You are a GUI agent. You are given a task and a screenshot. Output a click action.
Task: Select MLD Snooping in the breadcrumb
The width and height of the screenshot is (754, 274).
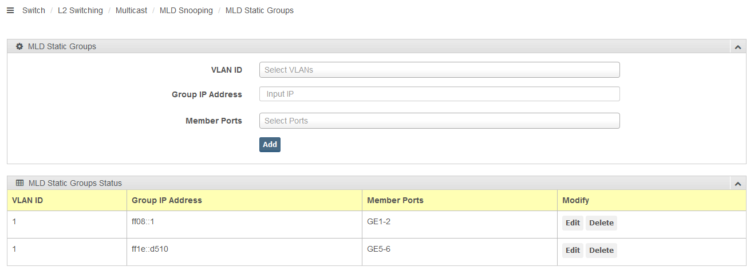pyautogui.click(x=186, y=10)
